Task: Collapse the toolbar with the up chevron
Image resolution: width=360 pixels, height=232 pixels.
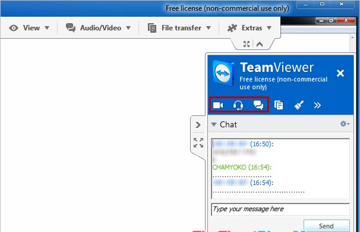Action: tap(260, 44)
